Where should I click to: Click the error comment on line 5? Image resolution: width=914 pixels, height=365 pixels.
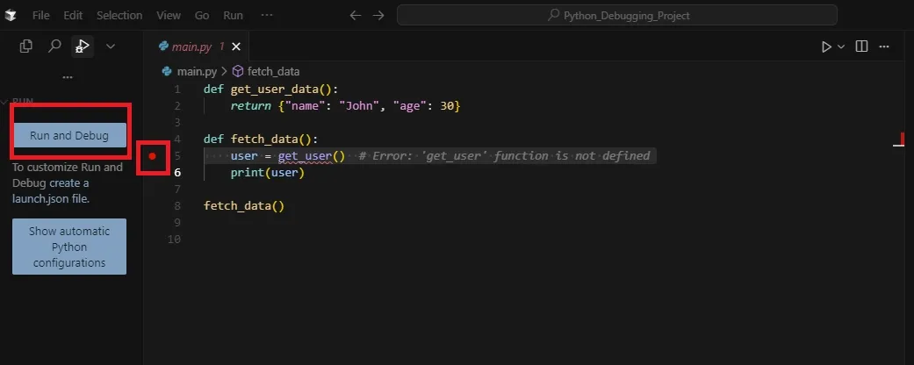[504, 155]
